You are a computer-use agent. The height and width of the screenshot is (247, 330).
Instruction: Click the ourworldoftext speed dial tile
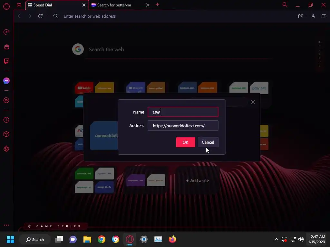[x=104, y=135]
